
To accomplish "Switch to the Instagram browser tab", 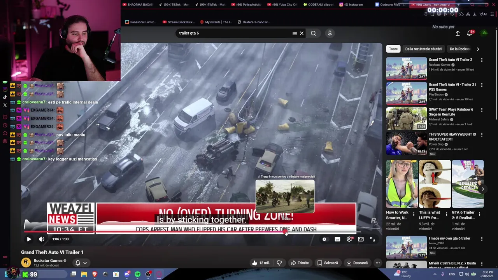I will tap(351, 5).
